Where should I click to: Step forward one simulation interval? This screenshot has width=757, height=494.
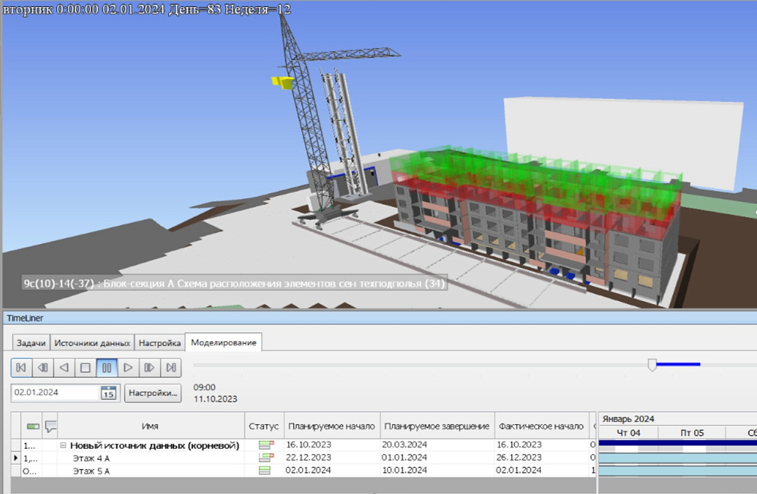pos(149,368)
